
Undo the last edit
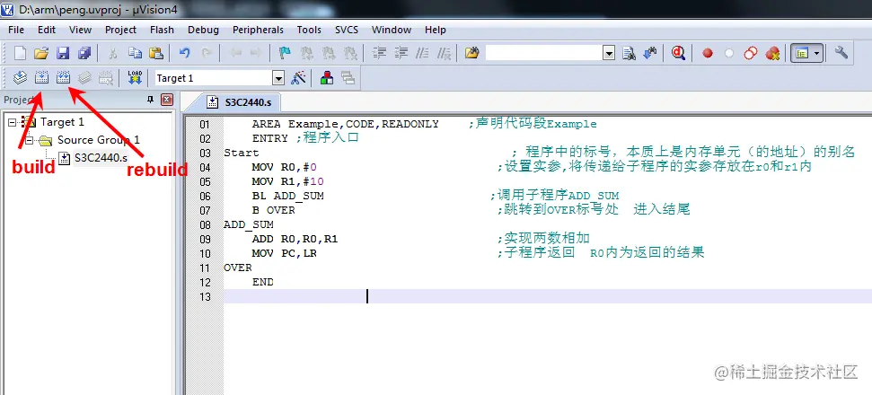(185, 53)
